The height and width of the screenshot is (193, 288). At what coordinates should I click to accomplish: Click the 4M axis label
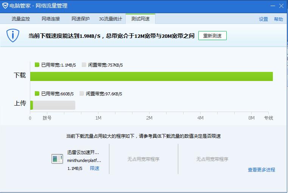tap(200, 118)
